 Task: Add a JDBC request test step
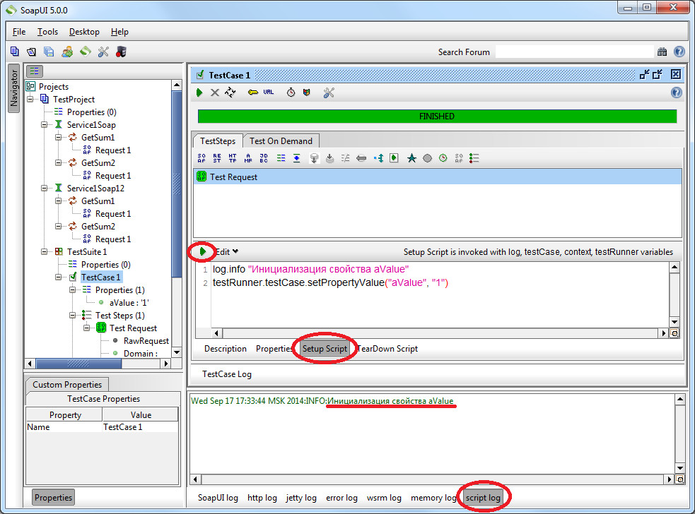[264, 158]
